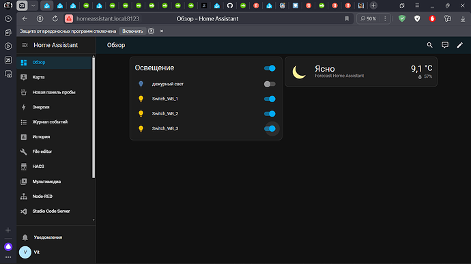
Task: Open the Энергия energy panel
Action: (x=55, y=107)
